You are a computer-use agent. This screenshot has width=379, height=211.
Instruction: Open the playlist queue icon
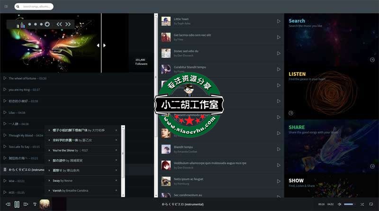[35, 204]
